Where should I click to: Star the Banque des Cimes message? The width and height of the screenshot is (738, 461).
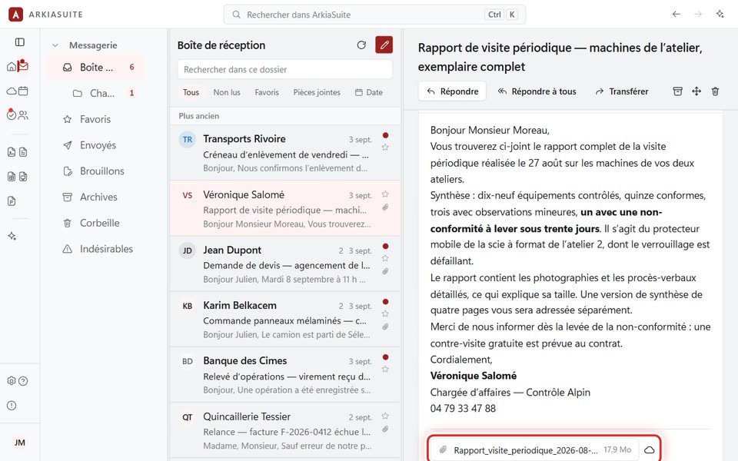click(x=385, y=370)
